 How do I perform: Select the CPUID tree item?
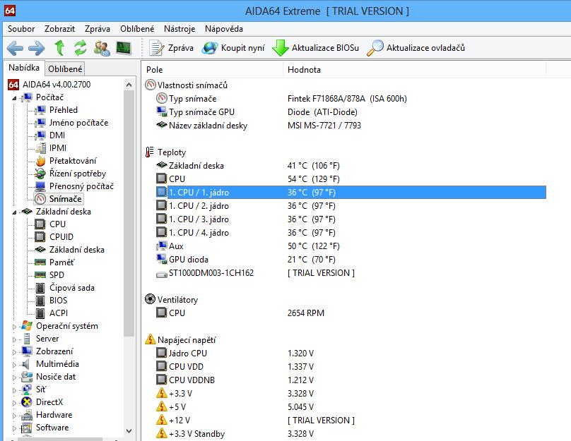54,236
